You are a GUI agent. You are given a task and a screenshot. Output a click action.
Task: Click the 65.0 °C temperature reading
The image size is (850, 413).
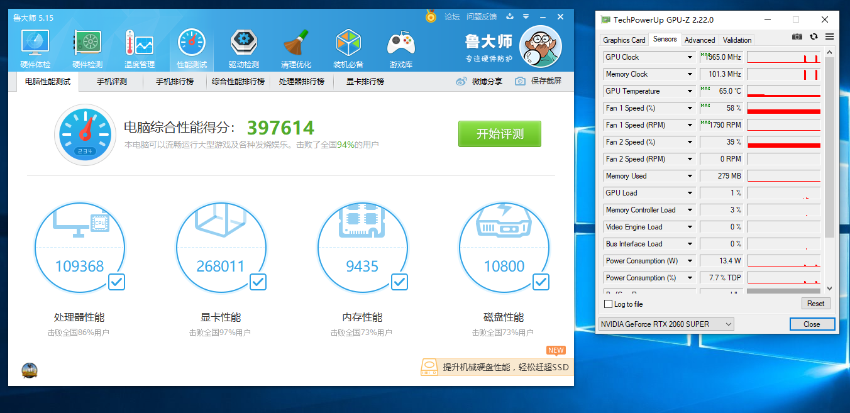[x=730, y=91]
